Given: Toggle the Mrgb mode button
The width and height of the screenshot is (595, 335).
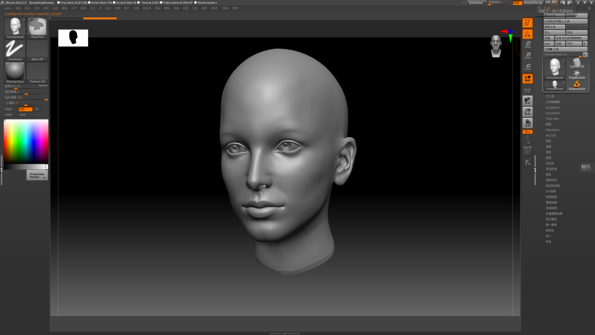Looking at the screenshot, I should click(x=8, y=109).
